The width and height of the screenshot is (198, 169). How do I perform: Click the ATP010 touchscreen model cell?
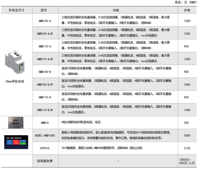point(45,148)
